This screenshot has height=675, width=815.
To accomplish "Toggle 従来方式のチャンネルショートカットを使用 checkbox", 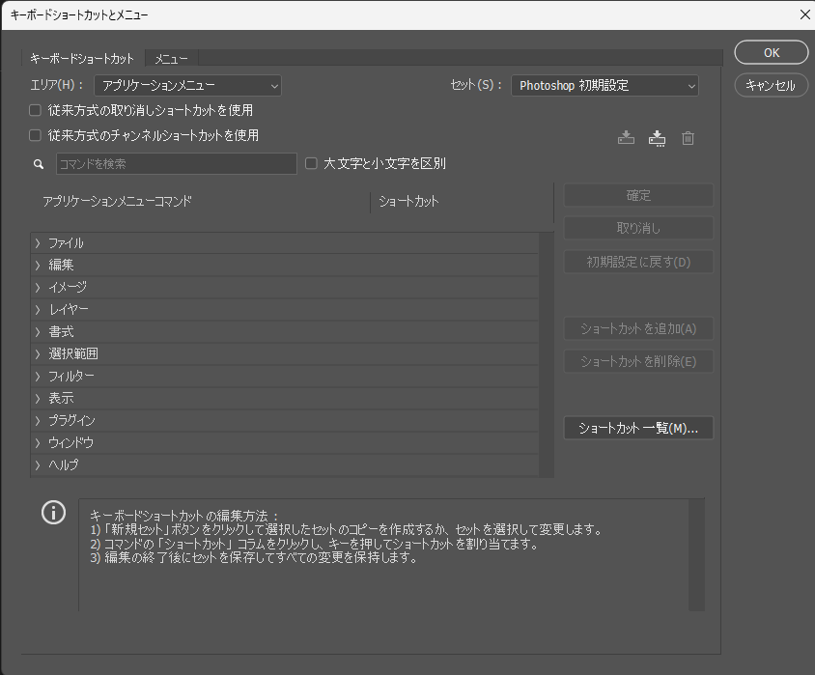I will click(36, 136).
